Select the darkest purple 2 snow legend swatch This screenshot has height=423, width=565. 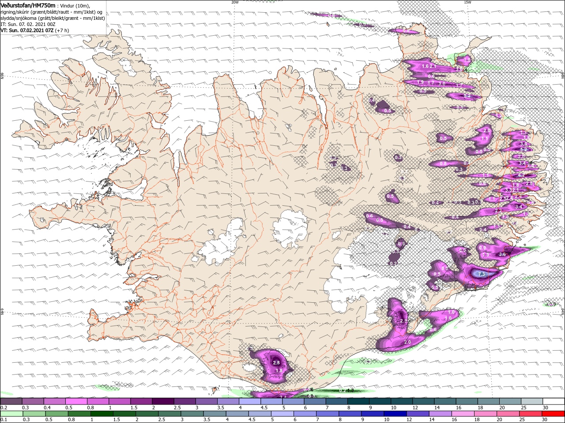click(x=162, y=401)
